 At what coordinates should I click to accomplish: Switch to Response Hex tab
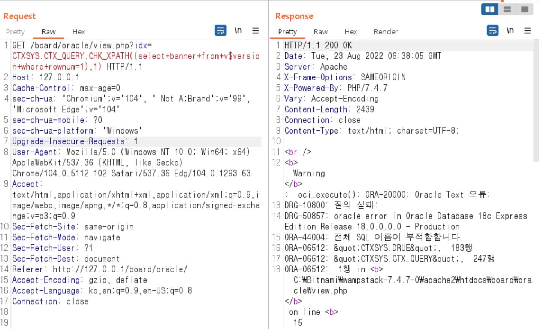[x=351, y=32]
